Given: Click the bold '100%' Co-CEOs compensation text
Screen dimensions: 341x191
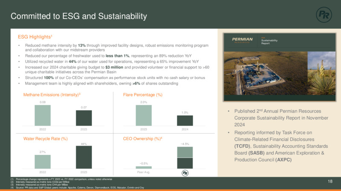Looking at the screenshot, I should [49, 78].
